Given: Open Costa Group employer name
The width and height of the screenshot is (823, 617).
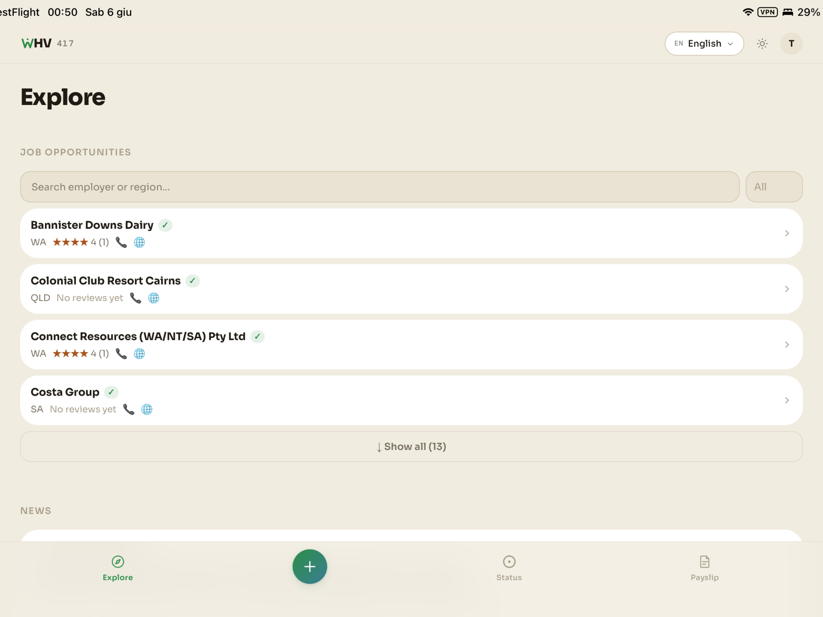Looking at the screenshot, I should click(65, 392).
